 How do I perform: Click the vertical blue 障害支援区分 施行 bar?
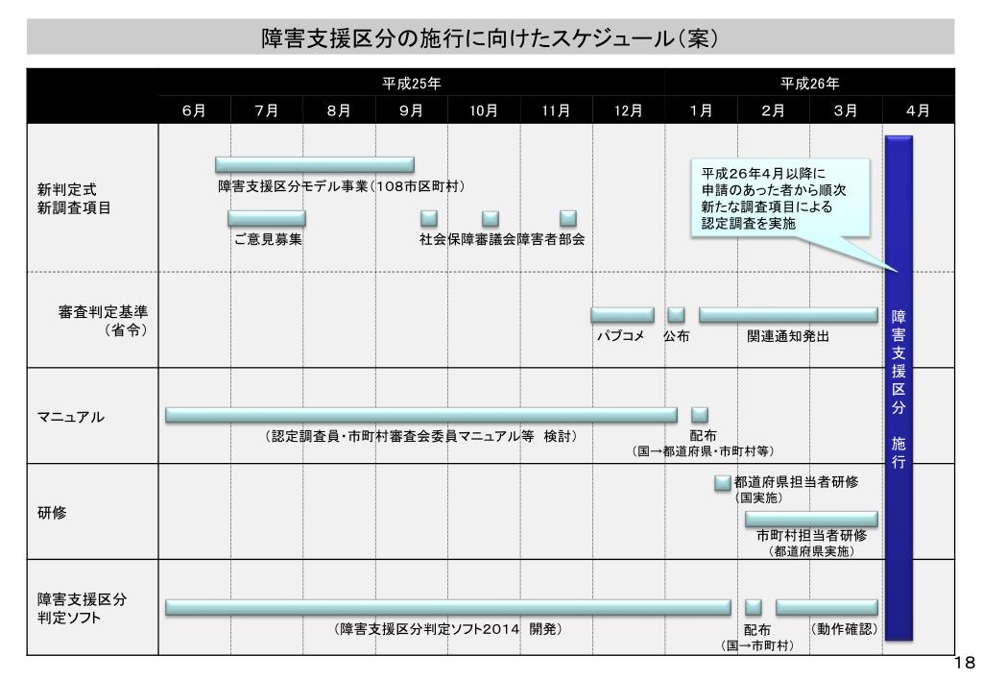pos(898,388)
